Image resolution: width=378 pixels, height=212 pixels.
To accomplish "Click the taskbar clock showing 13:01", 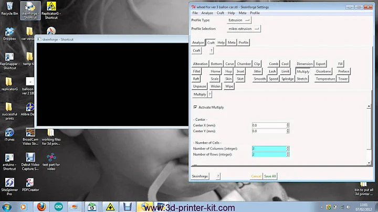I will [x=363, y=205].
